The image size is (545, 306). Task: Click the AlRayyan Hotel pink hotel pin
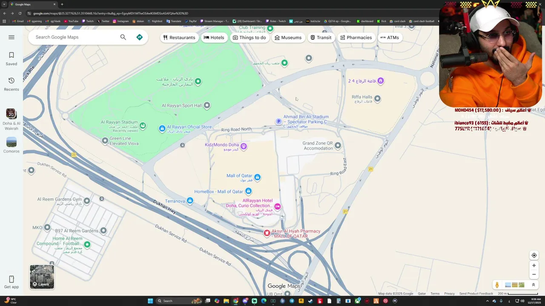(x=277, y=207)
